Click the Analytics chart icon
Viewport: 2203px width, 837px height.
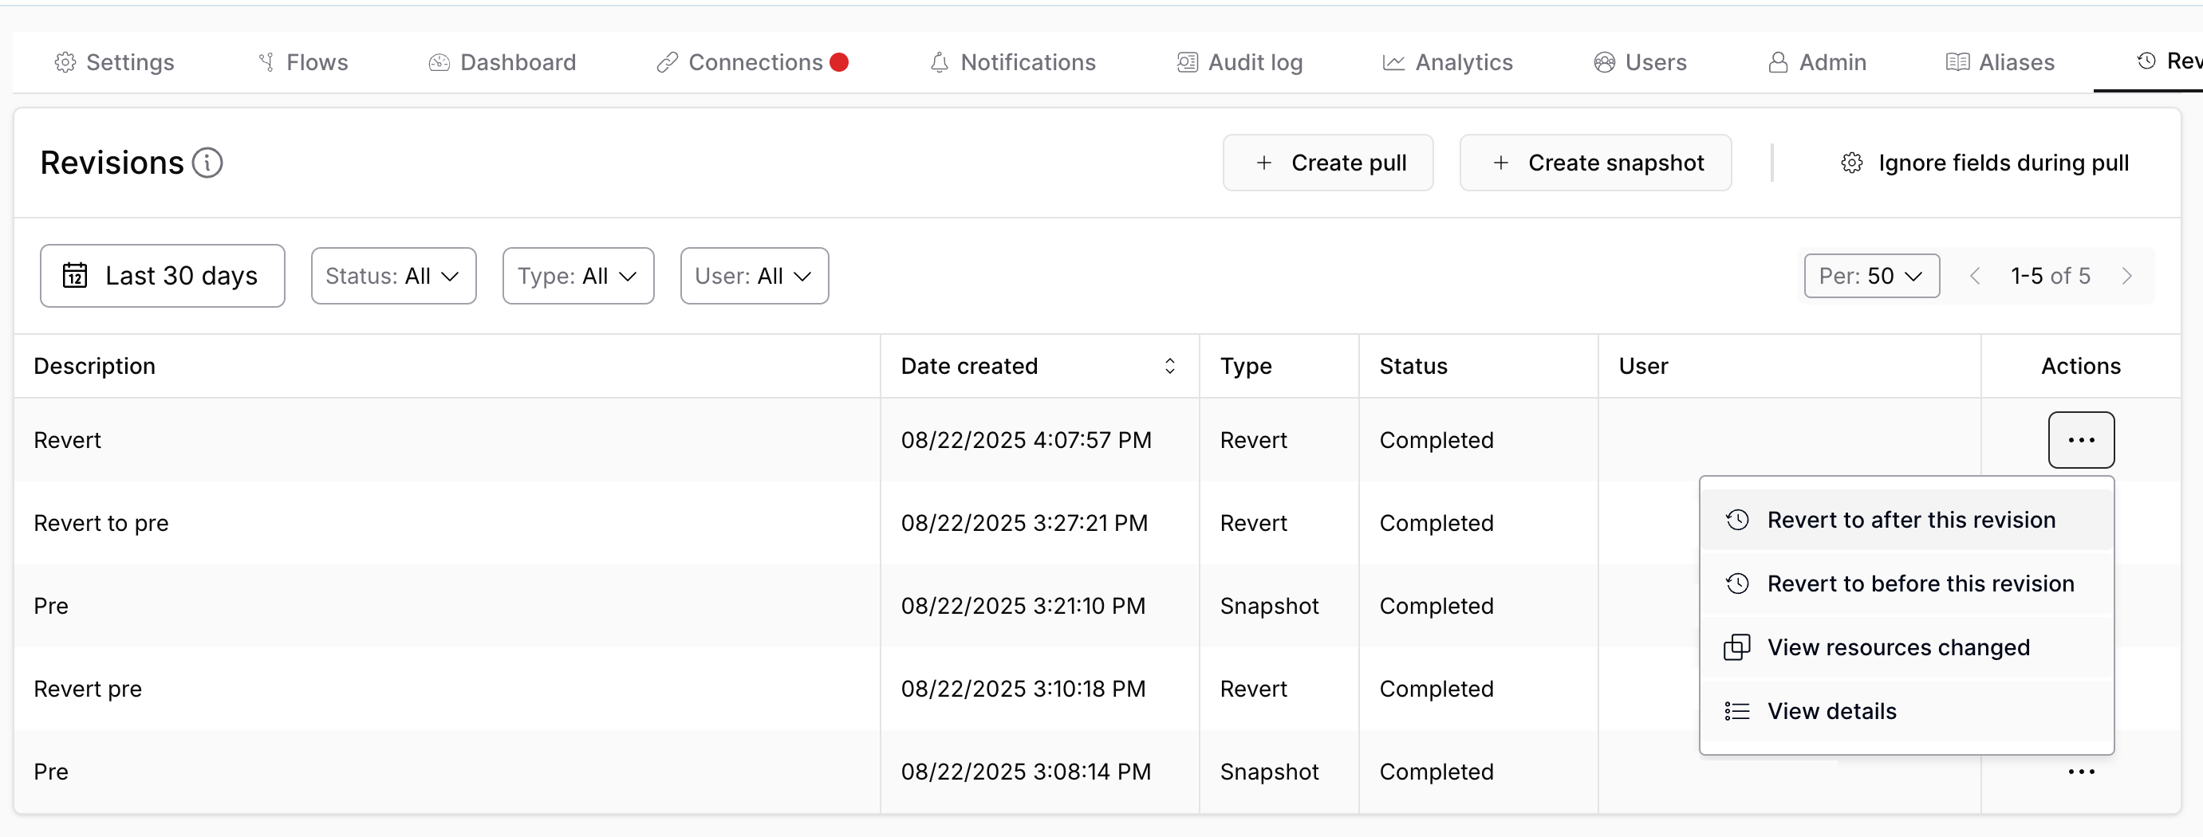[1393, 62]
